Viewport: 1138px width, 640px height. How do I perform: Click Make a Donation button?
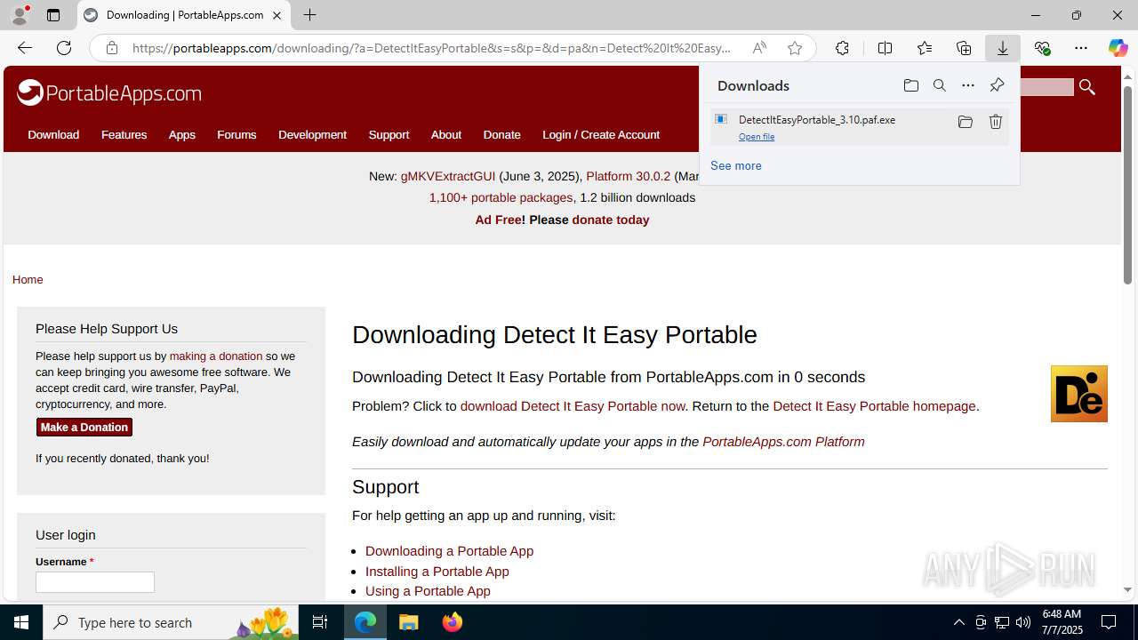[84, 428]
